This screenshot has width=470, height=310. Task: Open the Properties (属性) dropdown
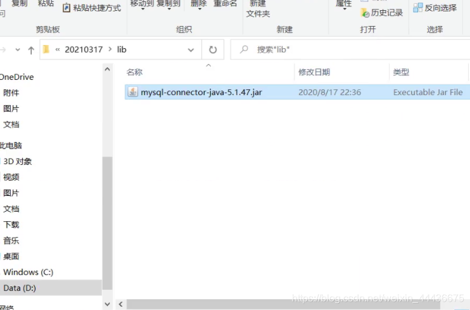[344, 5]
